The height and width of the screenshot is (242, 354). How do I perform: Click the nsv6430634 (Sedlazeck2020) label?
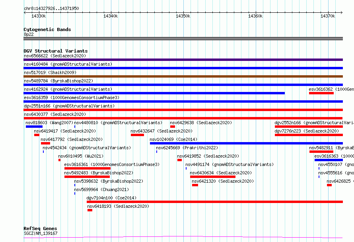[x=221, y=173]
